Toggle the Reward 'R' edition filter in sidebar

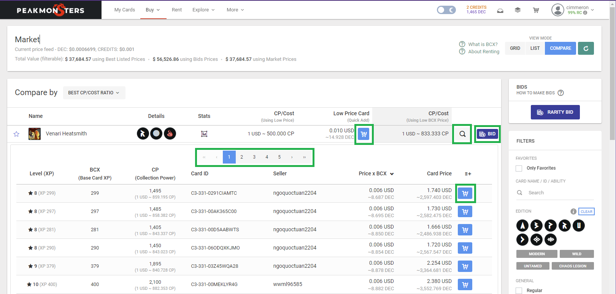(565, 226)
